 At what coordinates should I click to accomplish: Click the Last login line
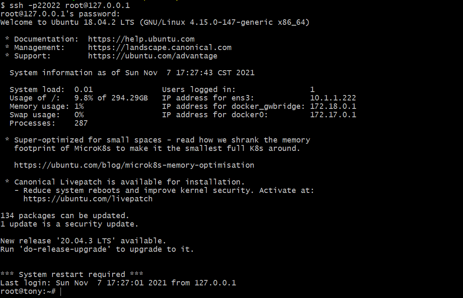pos(118,283)
